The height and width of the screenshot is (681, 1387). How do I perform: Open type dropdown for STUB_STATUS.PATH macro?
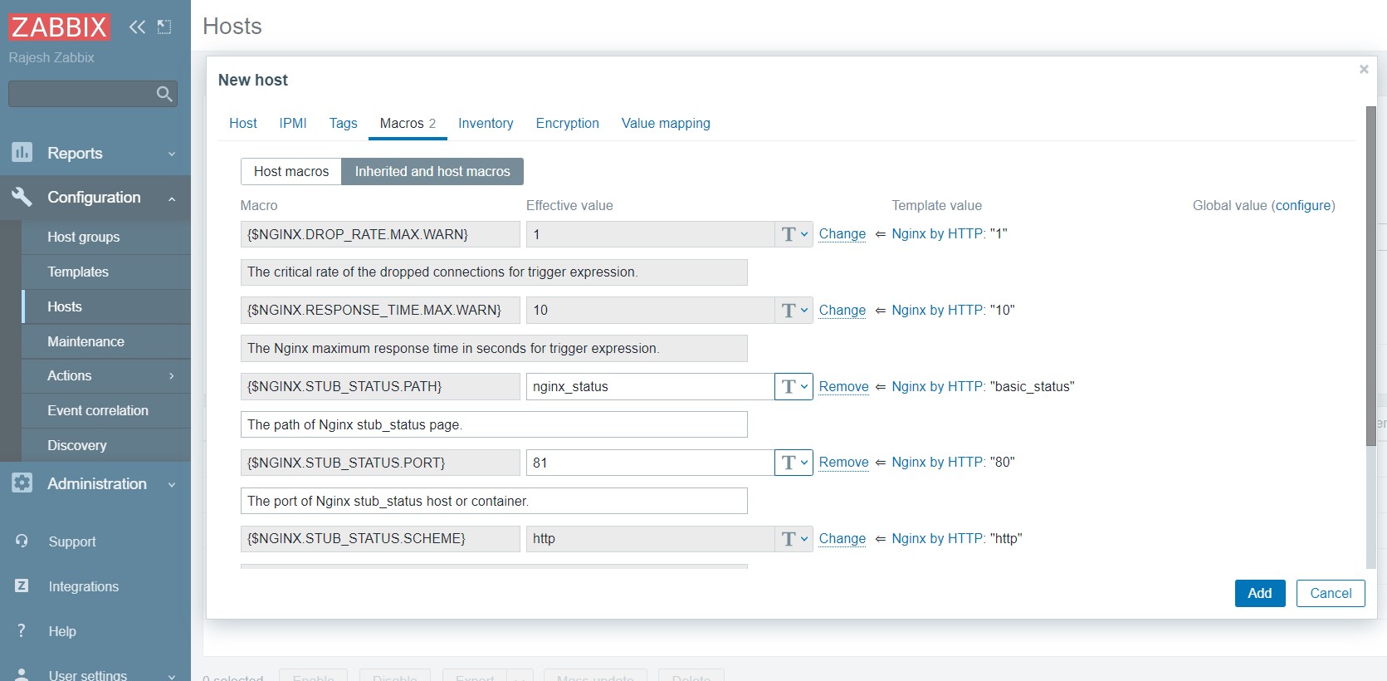coord(794,386)
